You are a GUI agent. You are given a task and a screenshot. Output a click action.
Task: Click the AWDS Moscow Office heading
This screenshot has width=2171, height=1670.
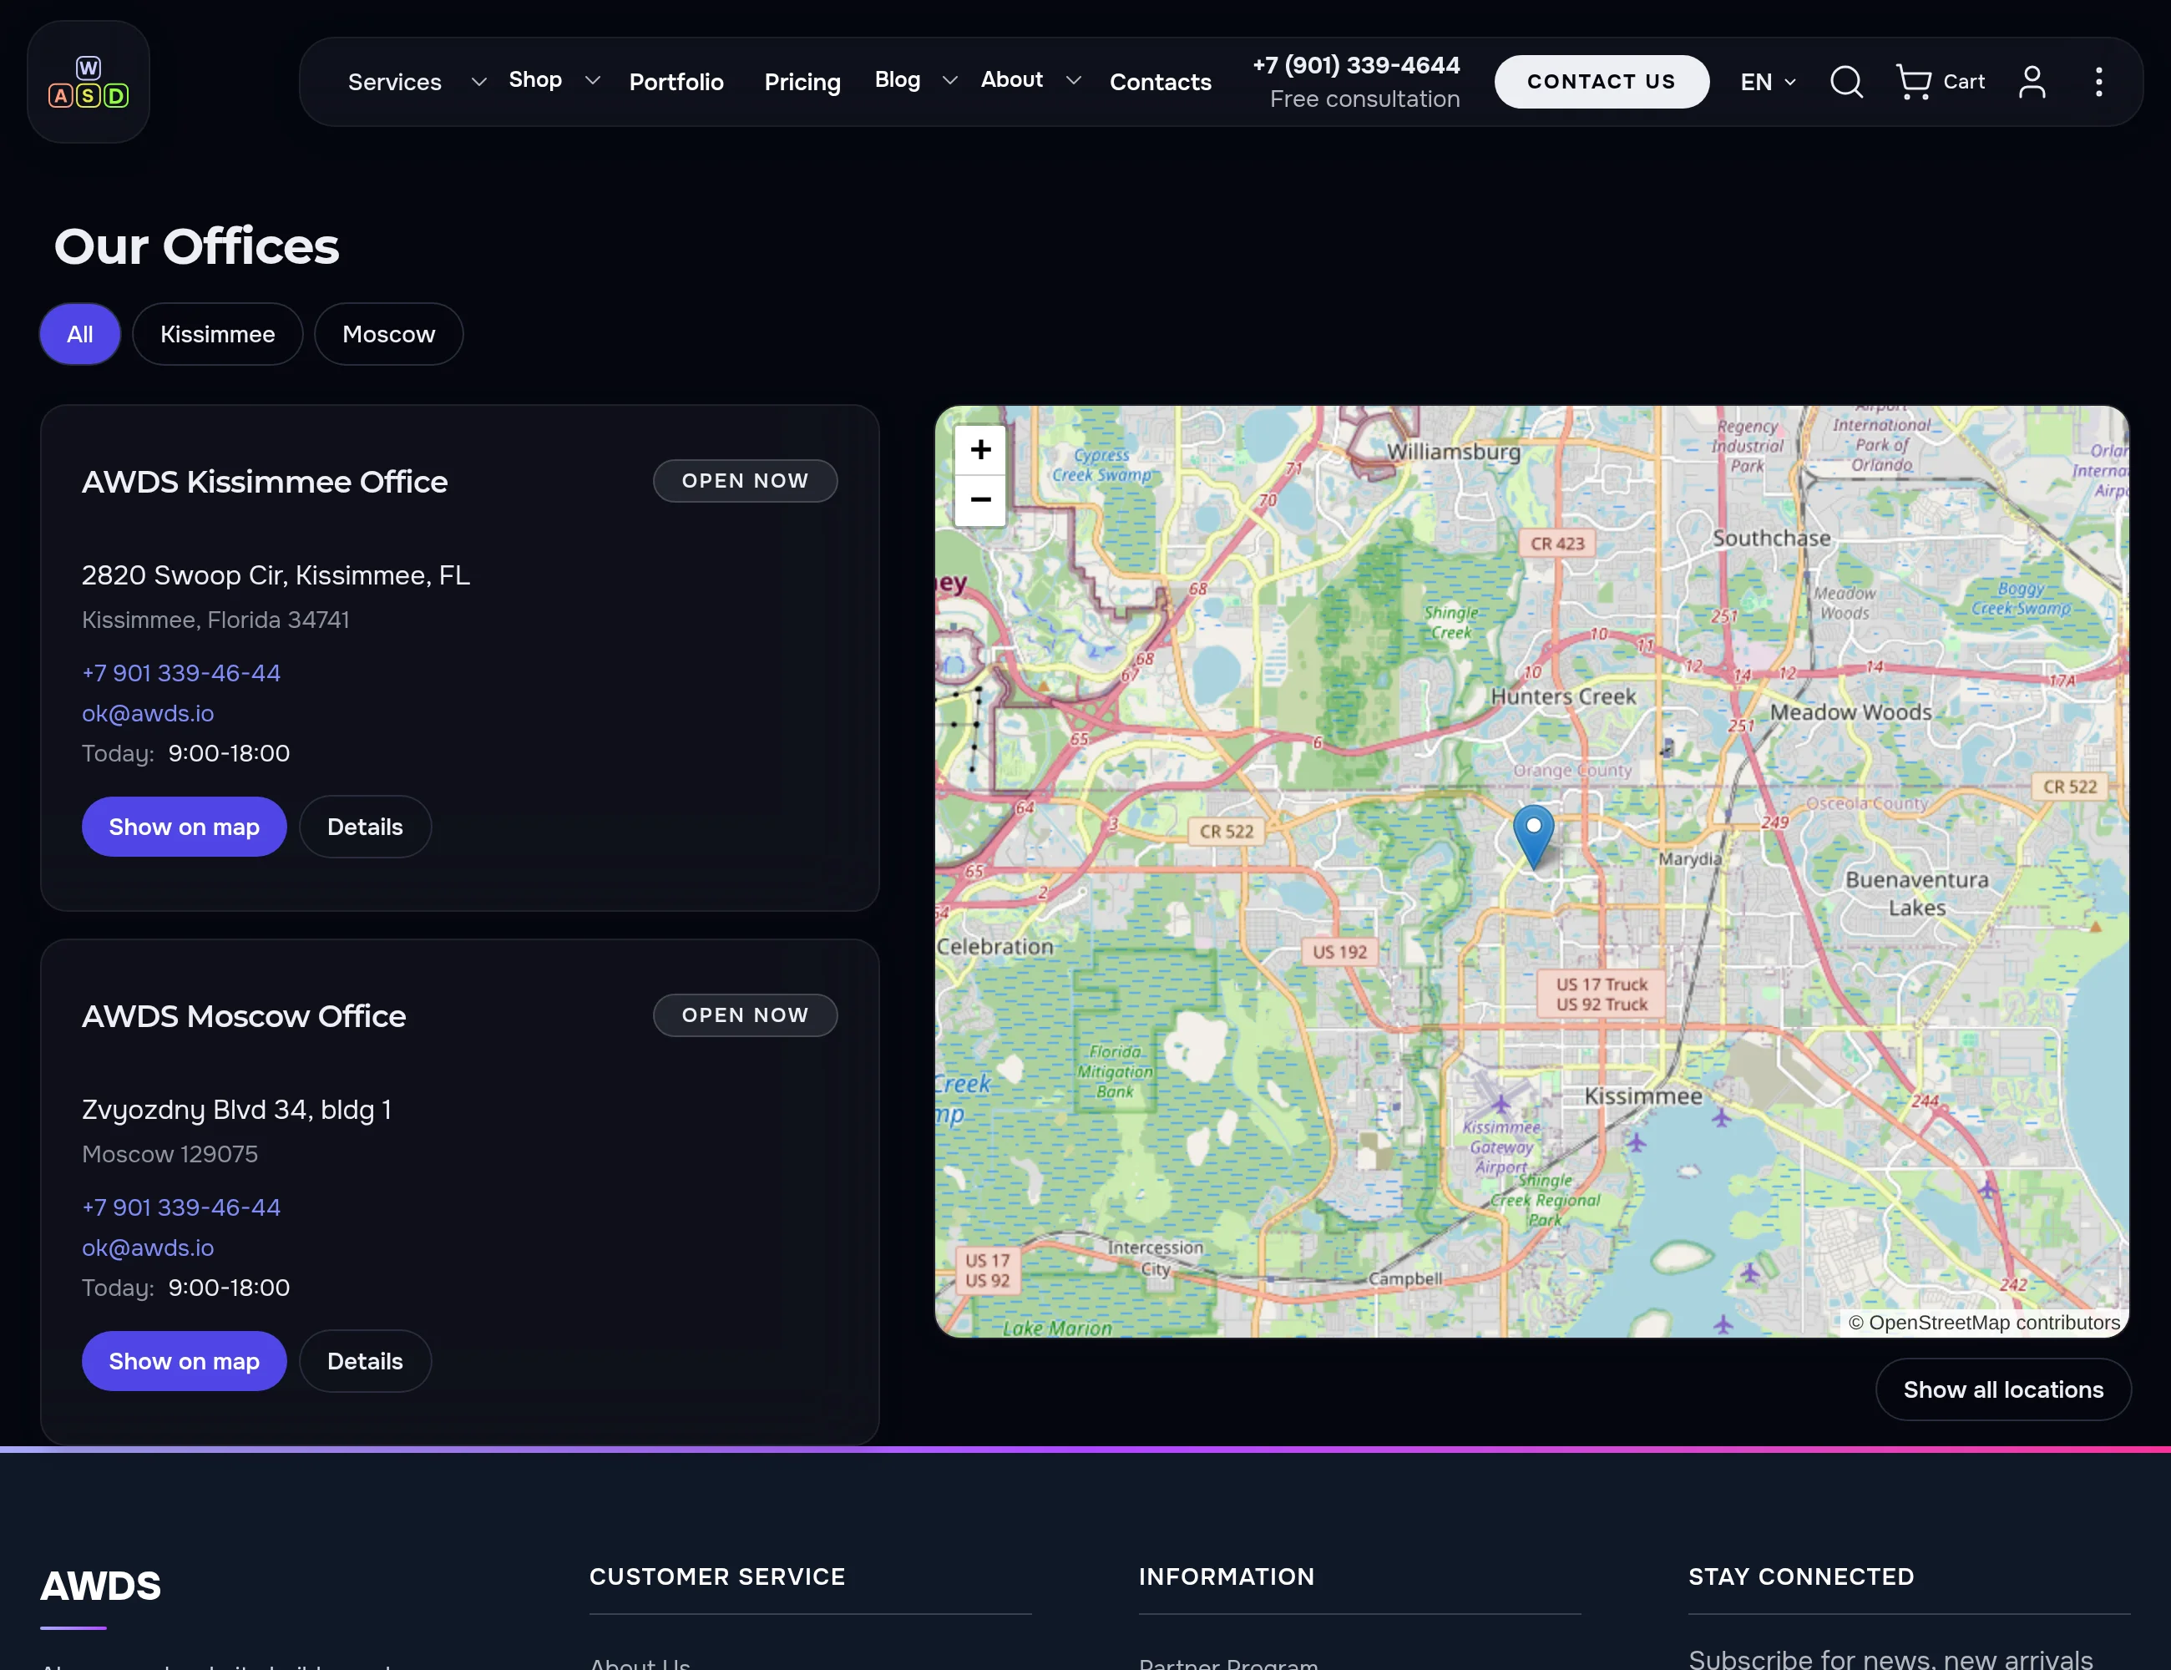click(x=244, y=1016)
